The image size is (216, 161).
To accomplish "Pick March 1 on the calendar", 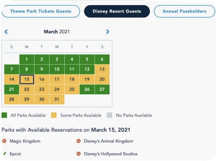I will click(27, 59).
